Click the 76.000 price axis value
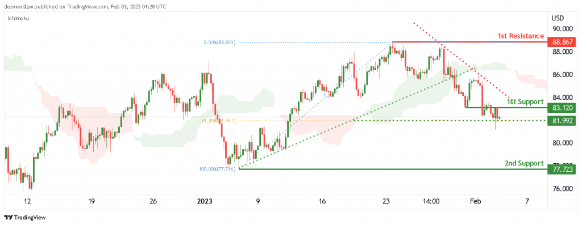The height and width of the screenshot is (225, 582). (563, 189)
